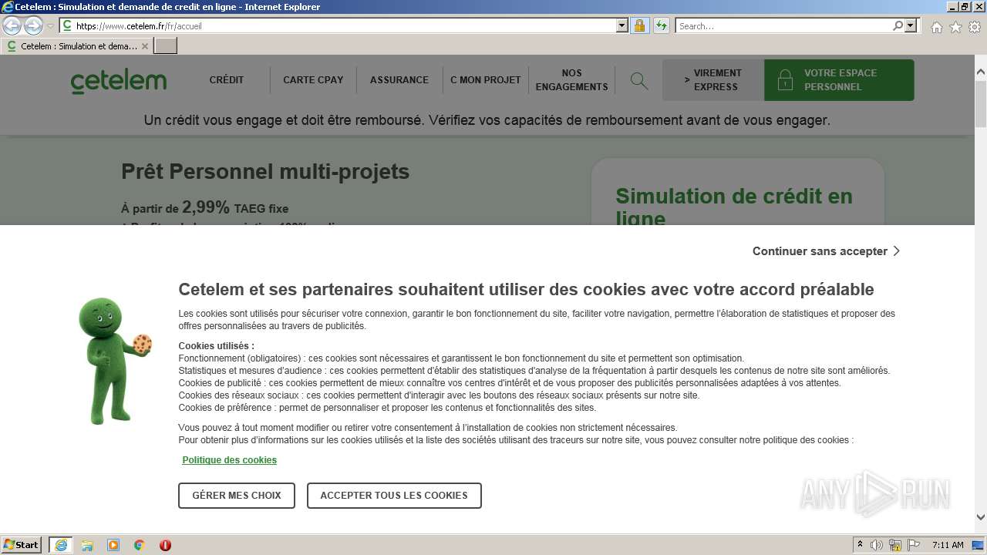Click the browser Forward arrow button
The width and height of the screenshot is (987, 555).
33,26
